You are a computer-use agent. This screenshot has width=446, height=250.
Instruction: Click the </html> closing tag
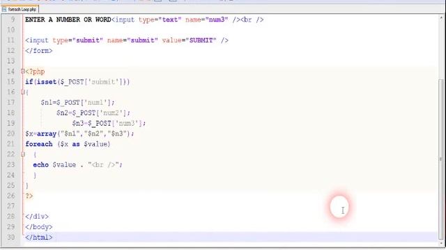(39, 237)
